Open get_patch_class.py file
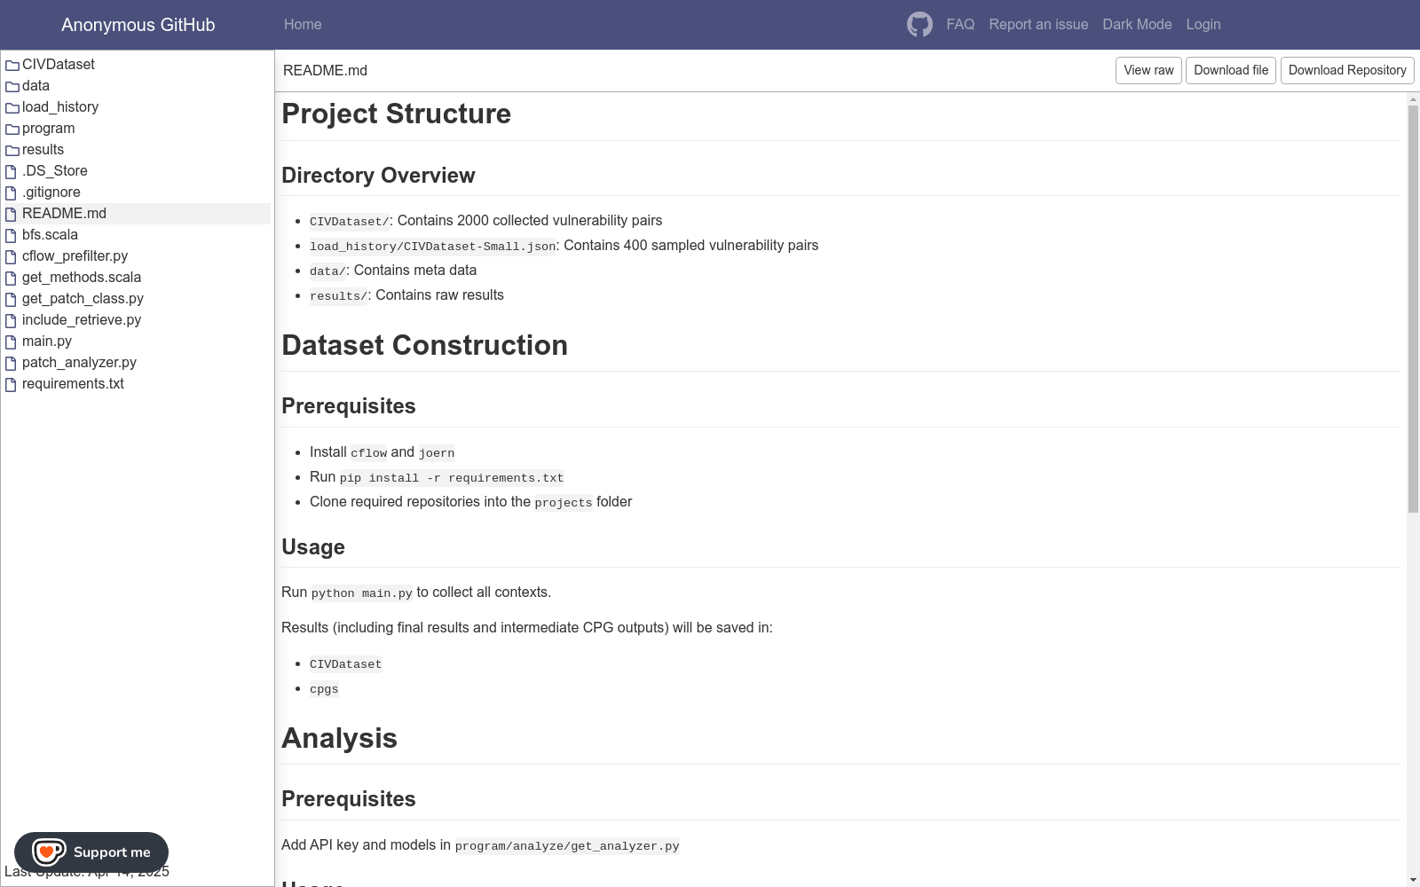1420x887 pixels. 83,298
